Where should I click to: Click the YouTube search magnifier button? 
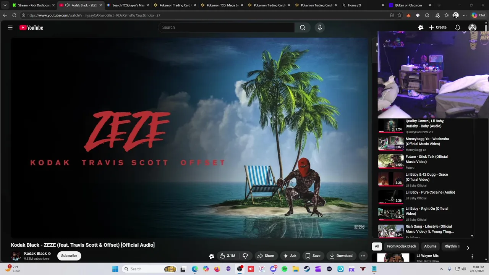[x=303, y=27]
